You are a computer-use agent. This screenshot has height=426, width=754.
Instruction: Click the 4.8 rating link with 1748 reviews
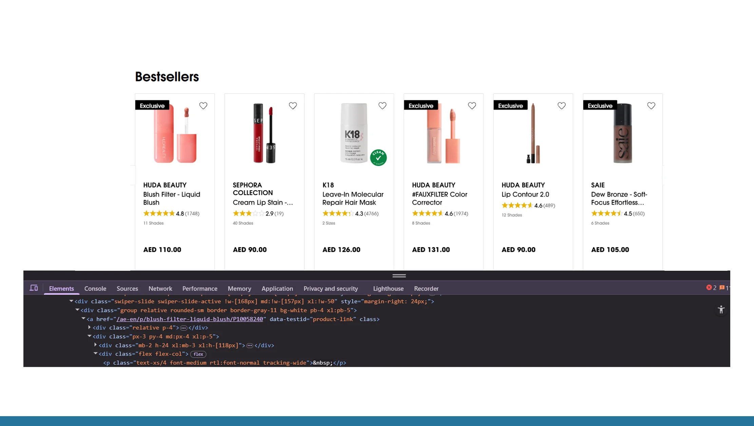coord(171,214)
